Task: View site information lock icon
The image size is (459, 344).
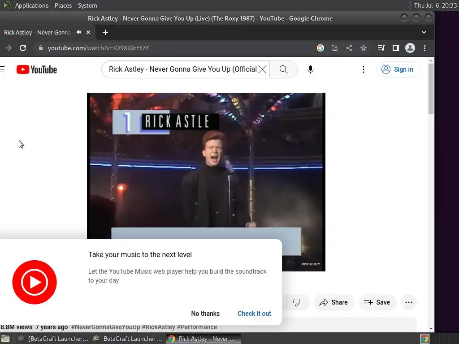Action: coord(41,48)
